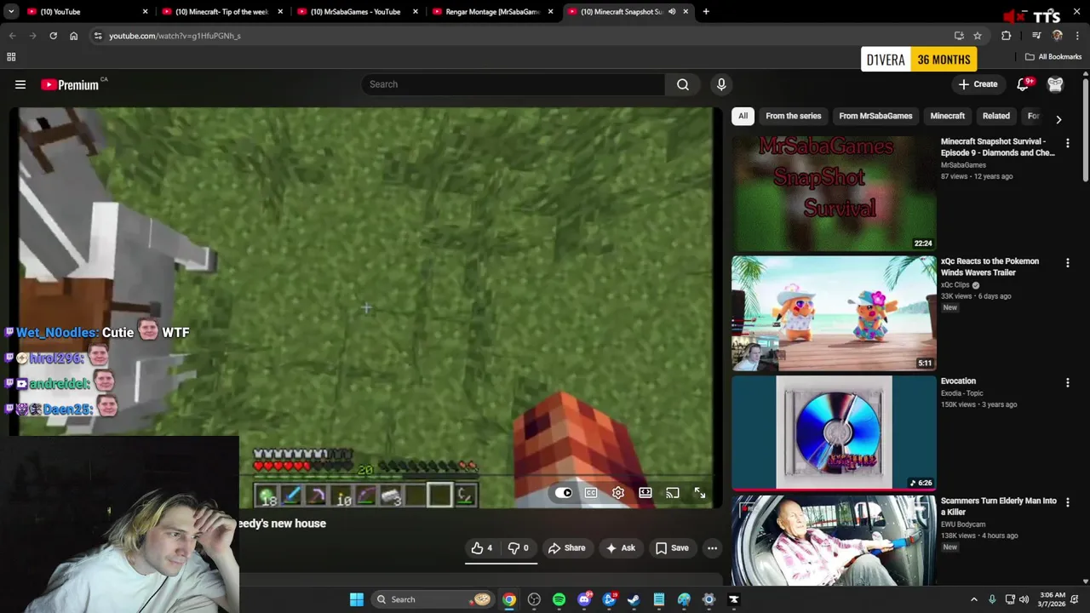Install app icon in address bar
Viewport: 1090px width, 613px height.
959,36
